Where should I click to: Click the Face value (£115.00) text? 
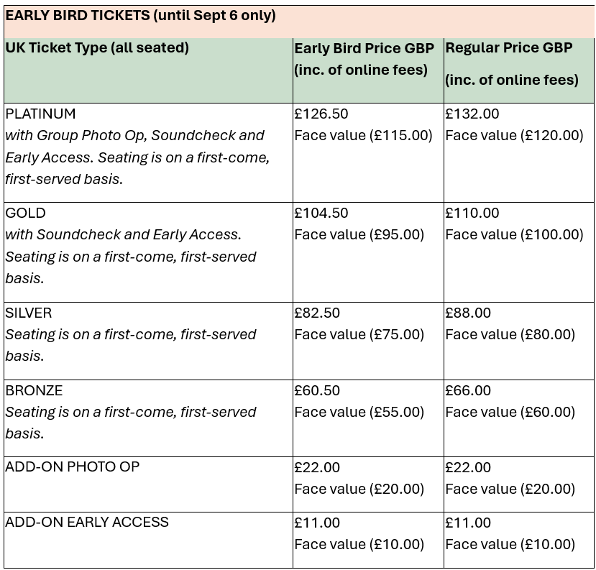pos(363,136)
